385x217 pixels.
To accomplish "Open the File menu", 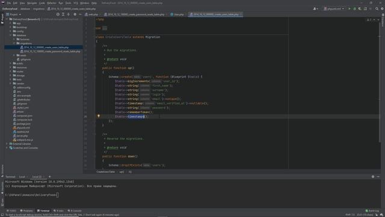I will click(x=9, y=3).
